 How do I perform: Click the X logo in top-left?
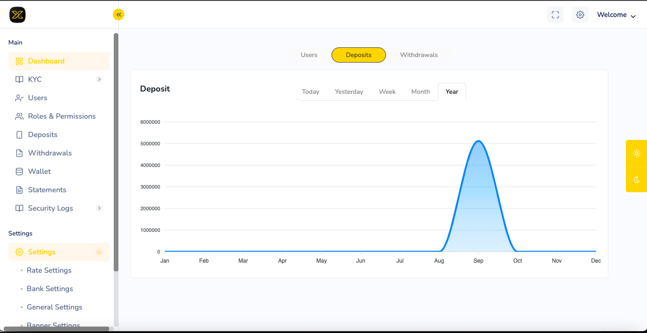[x=17, y=15]
